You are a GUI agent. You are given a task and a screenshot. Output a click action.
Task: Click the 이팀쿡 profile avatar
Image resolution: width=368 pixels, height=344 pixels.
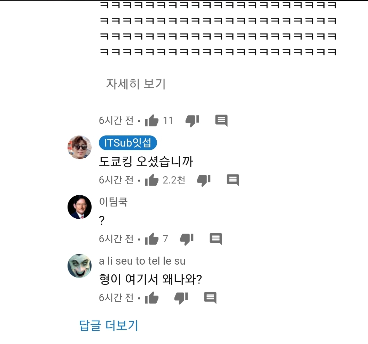coord(79,207)
